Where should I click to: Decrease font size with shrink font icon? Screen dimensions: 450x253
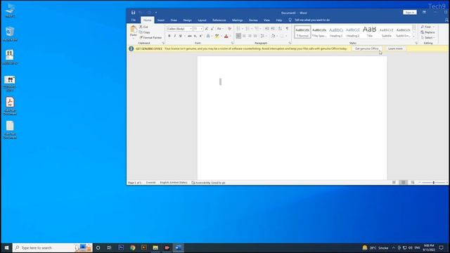pos(212,29)
